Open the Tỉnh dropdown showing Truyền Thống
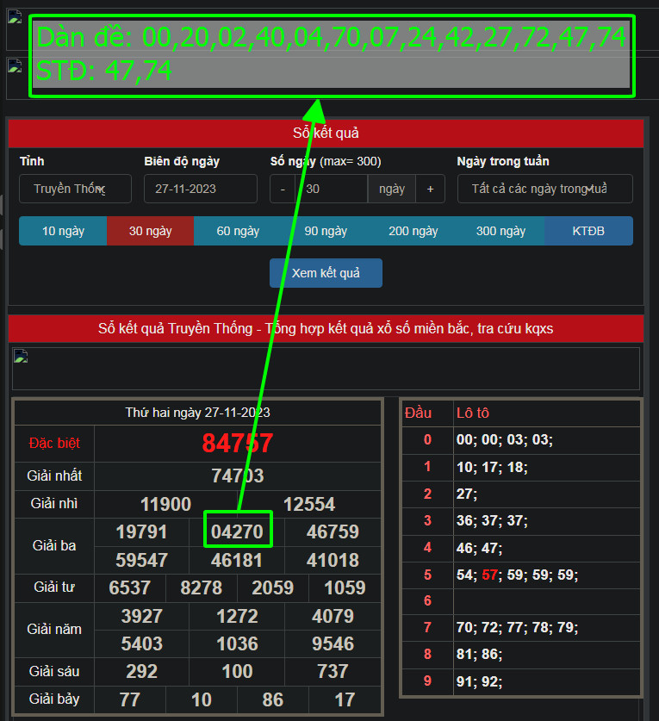 pyautogui.click(x=75, y=189)
